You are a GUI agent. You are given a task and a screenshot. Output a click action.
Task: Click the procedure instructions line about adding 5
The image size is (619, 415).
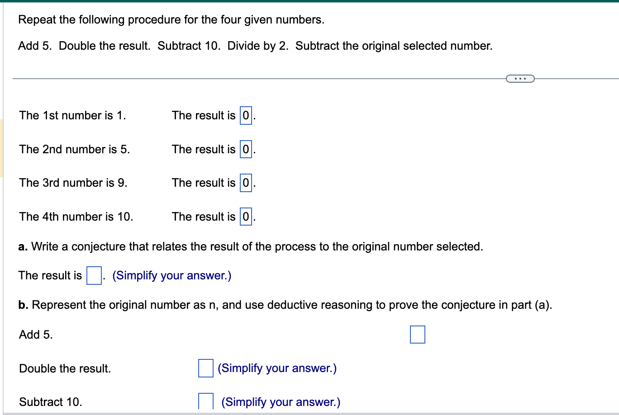tap(255, 46)
